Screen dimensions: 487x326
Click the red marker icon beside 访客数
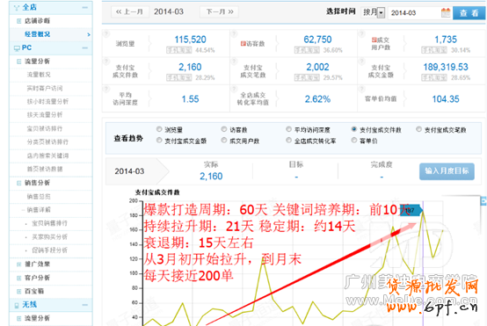point(243,44)
